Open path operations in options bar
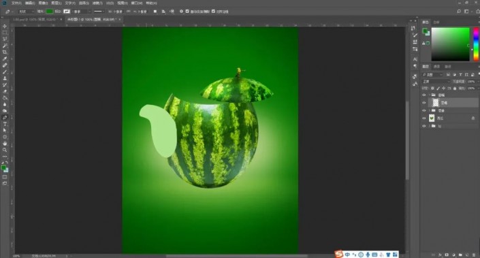The height and width of the screenshot is (258, 480). coord(155,12)
